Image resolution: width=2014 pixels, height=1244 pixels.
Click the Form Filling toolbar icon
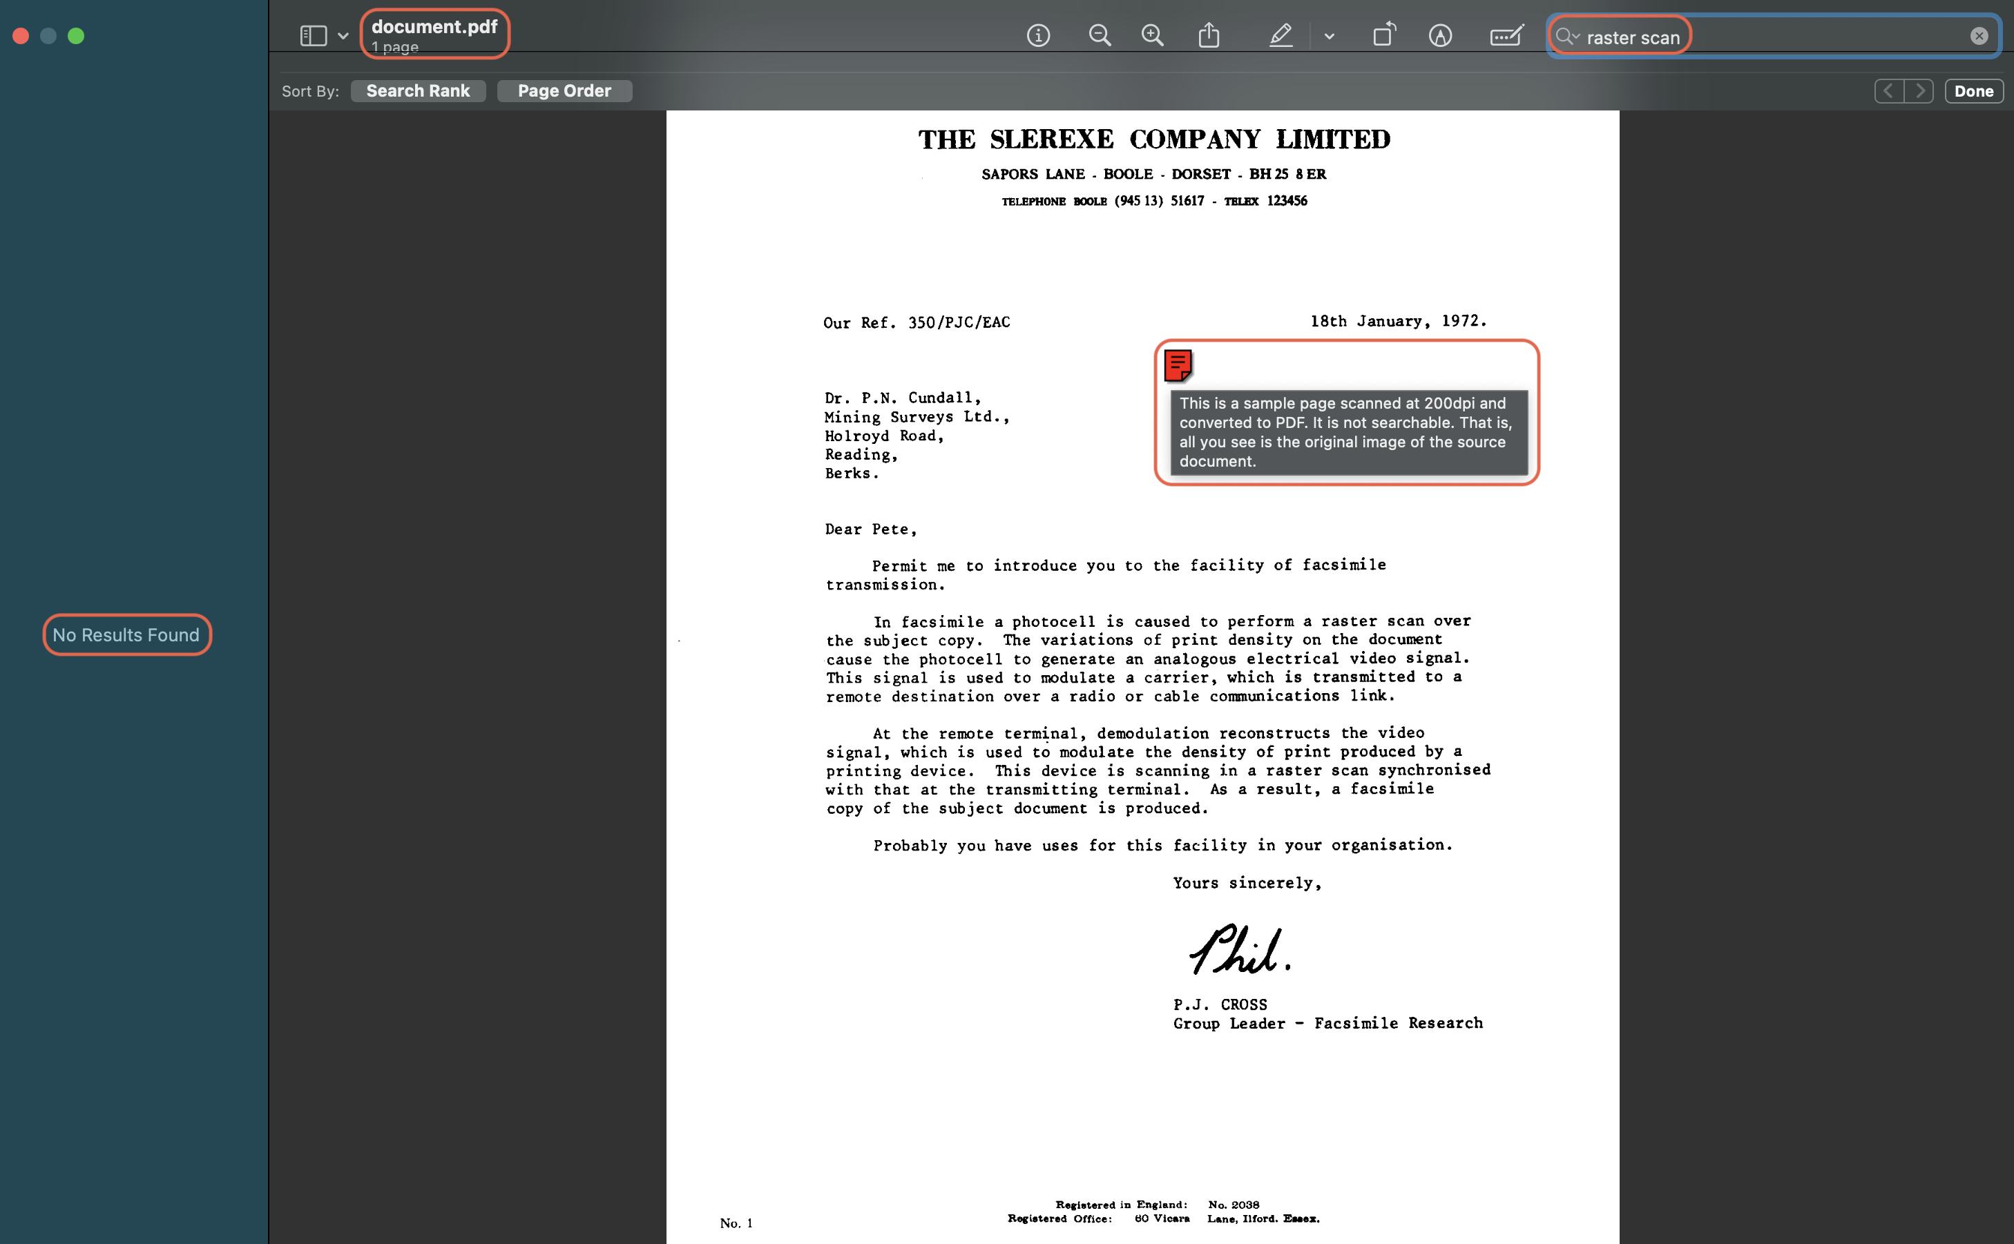[1506, 35]
